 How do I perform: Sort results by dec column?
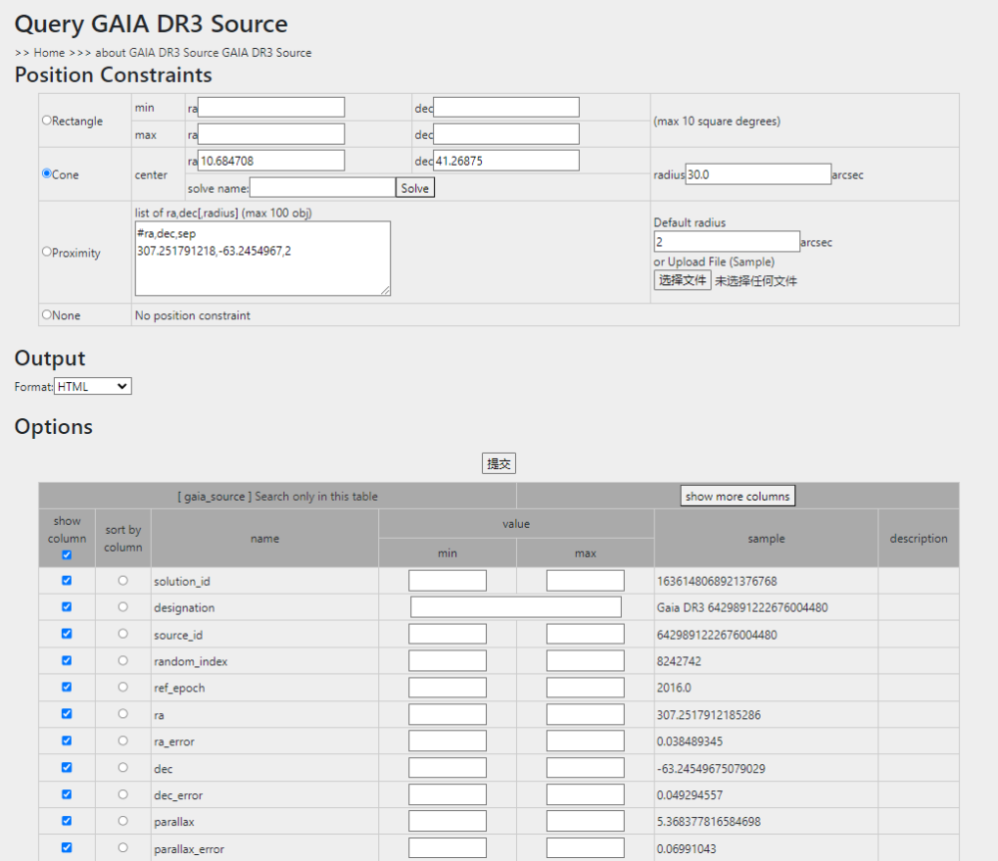tap(123, 767)
